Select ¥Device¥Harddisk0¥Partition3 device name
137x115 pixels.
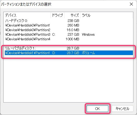[x=28, y=34]
